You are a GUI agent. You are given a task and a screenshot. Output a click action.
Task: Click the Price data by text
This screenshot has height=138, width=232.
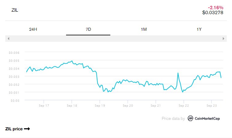pyautogui.click(x=173, y=118)
